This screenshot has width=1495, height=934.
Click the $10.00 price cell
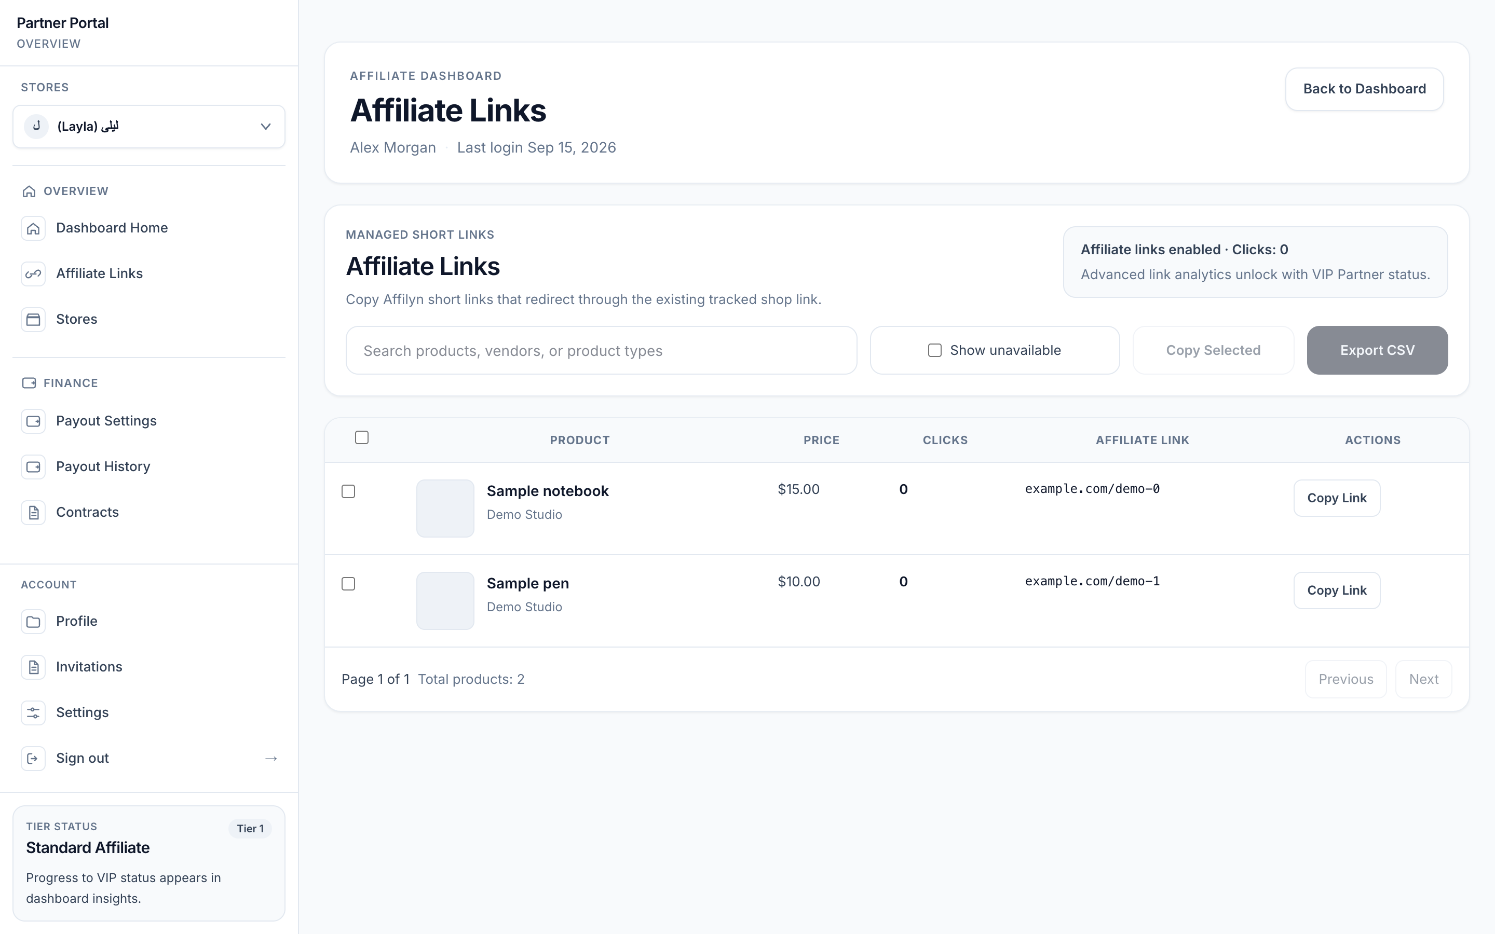tap(798, 582)
